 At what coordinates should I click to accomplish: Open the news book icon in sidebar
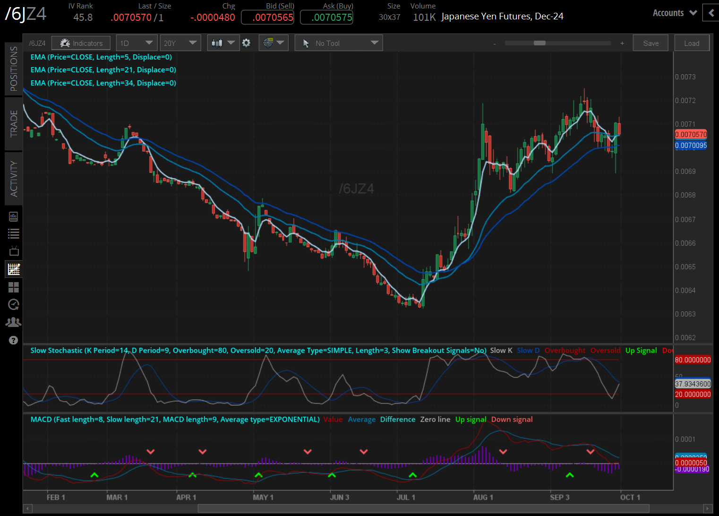click(x=14, y=216)
